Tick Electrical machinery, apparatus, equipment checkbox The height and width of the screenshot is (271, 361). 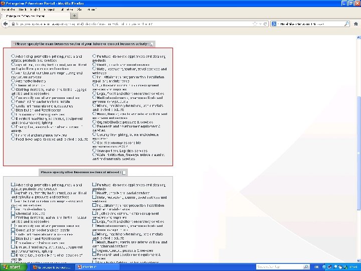click(13, 247)
